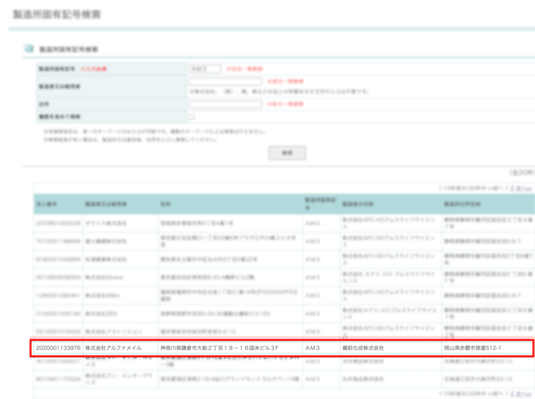Go to next page link above results table

pyautogui.click(x=524, y=188)
